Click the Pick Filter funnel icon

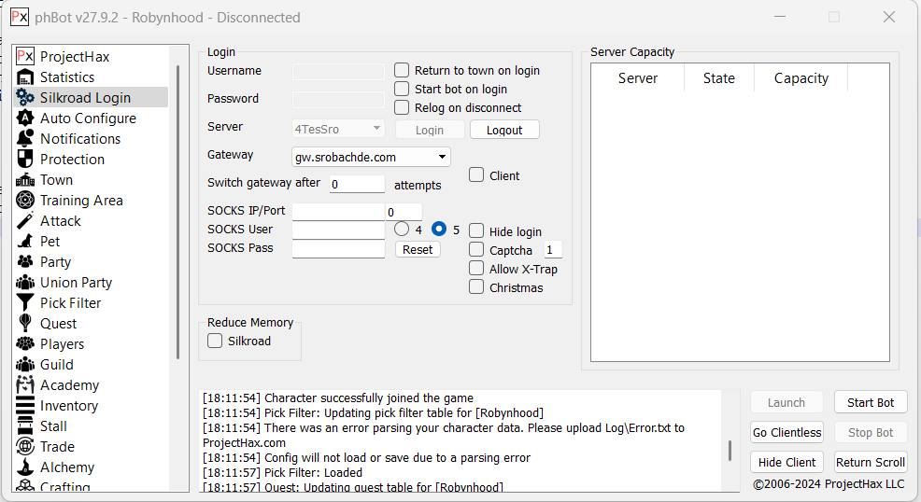tap(25, 302)
